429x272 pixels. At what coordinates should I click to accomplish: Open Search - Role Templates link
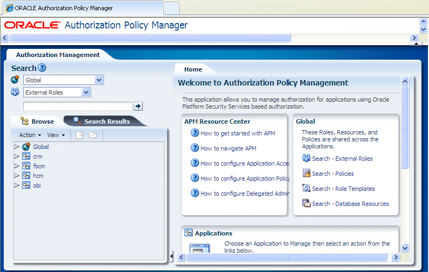pos(343,188)
